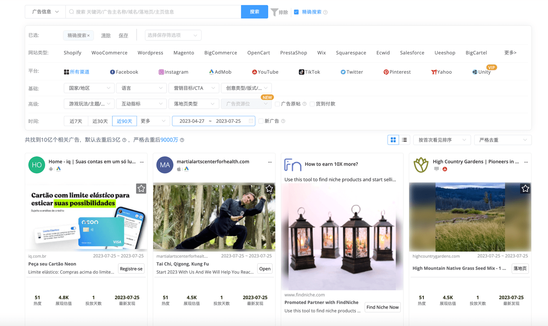The width and height of the screenshot is (548, 326).
Task: Click help icon after 默认去重后3亿
Action: coord(124,140)
